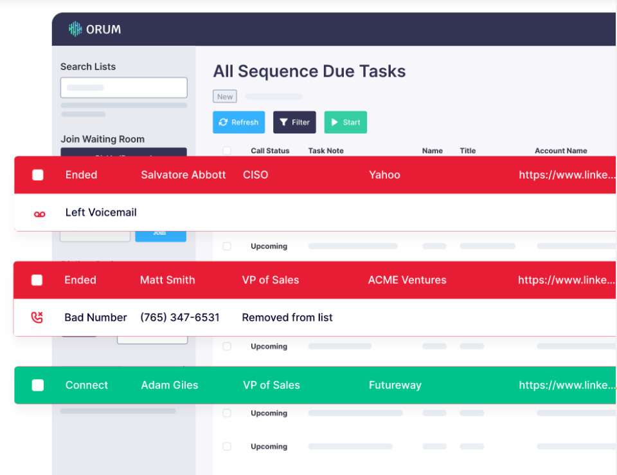
Task: Click phone number (765) 347-6531
Action: coord(180,317)
